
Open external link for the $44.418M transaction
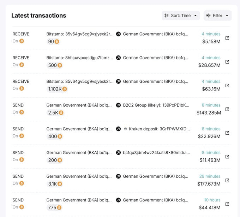[x=227, y=204]
